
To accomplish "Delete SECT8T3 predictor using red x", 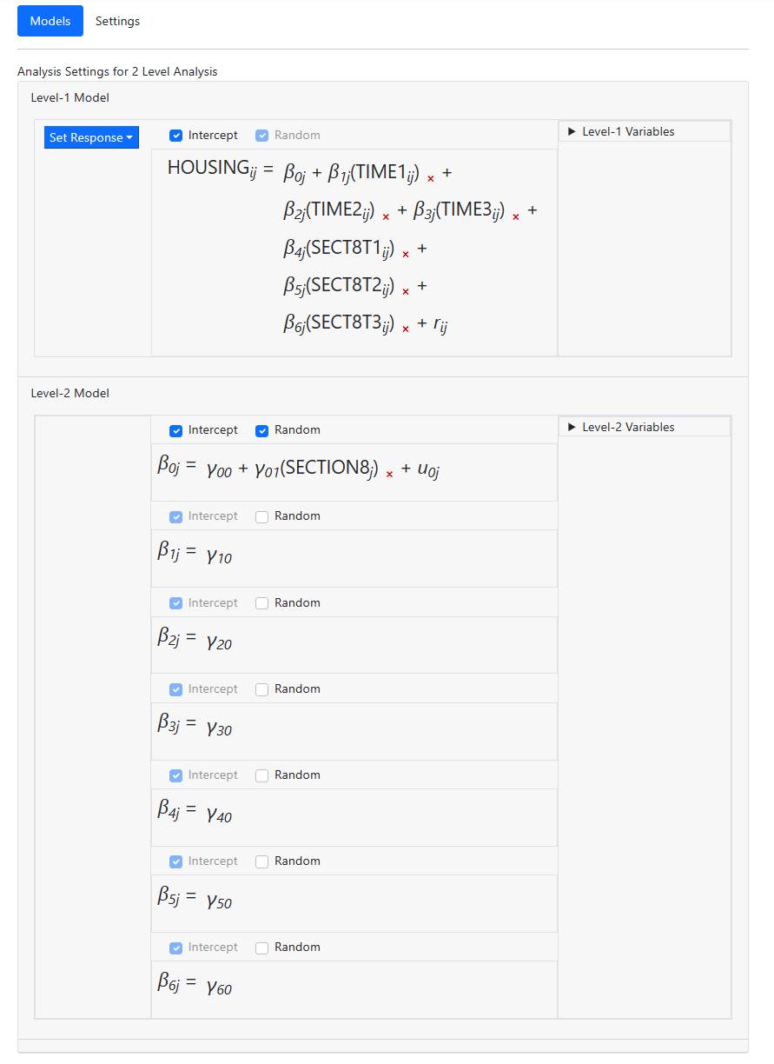I will click(406, 329).
